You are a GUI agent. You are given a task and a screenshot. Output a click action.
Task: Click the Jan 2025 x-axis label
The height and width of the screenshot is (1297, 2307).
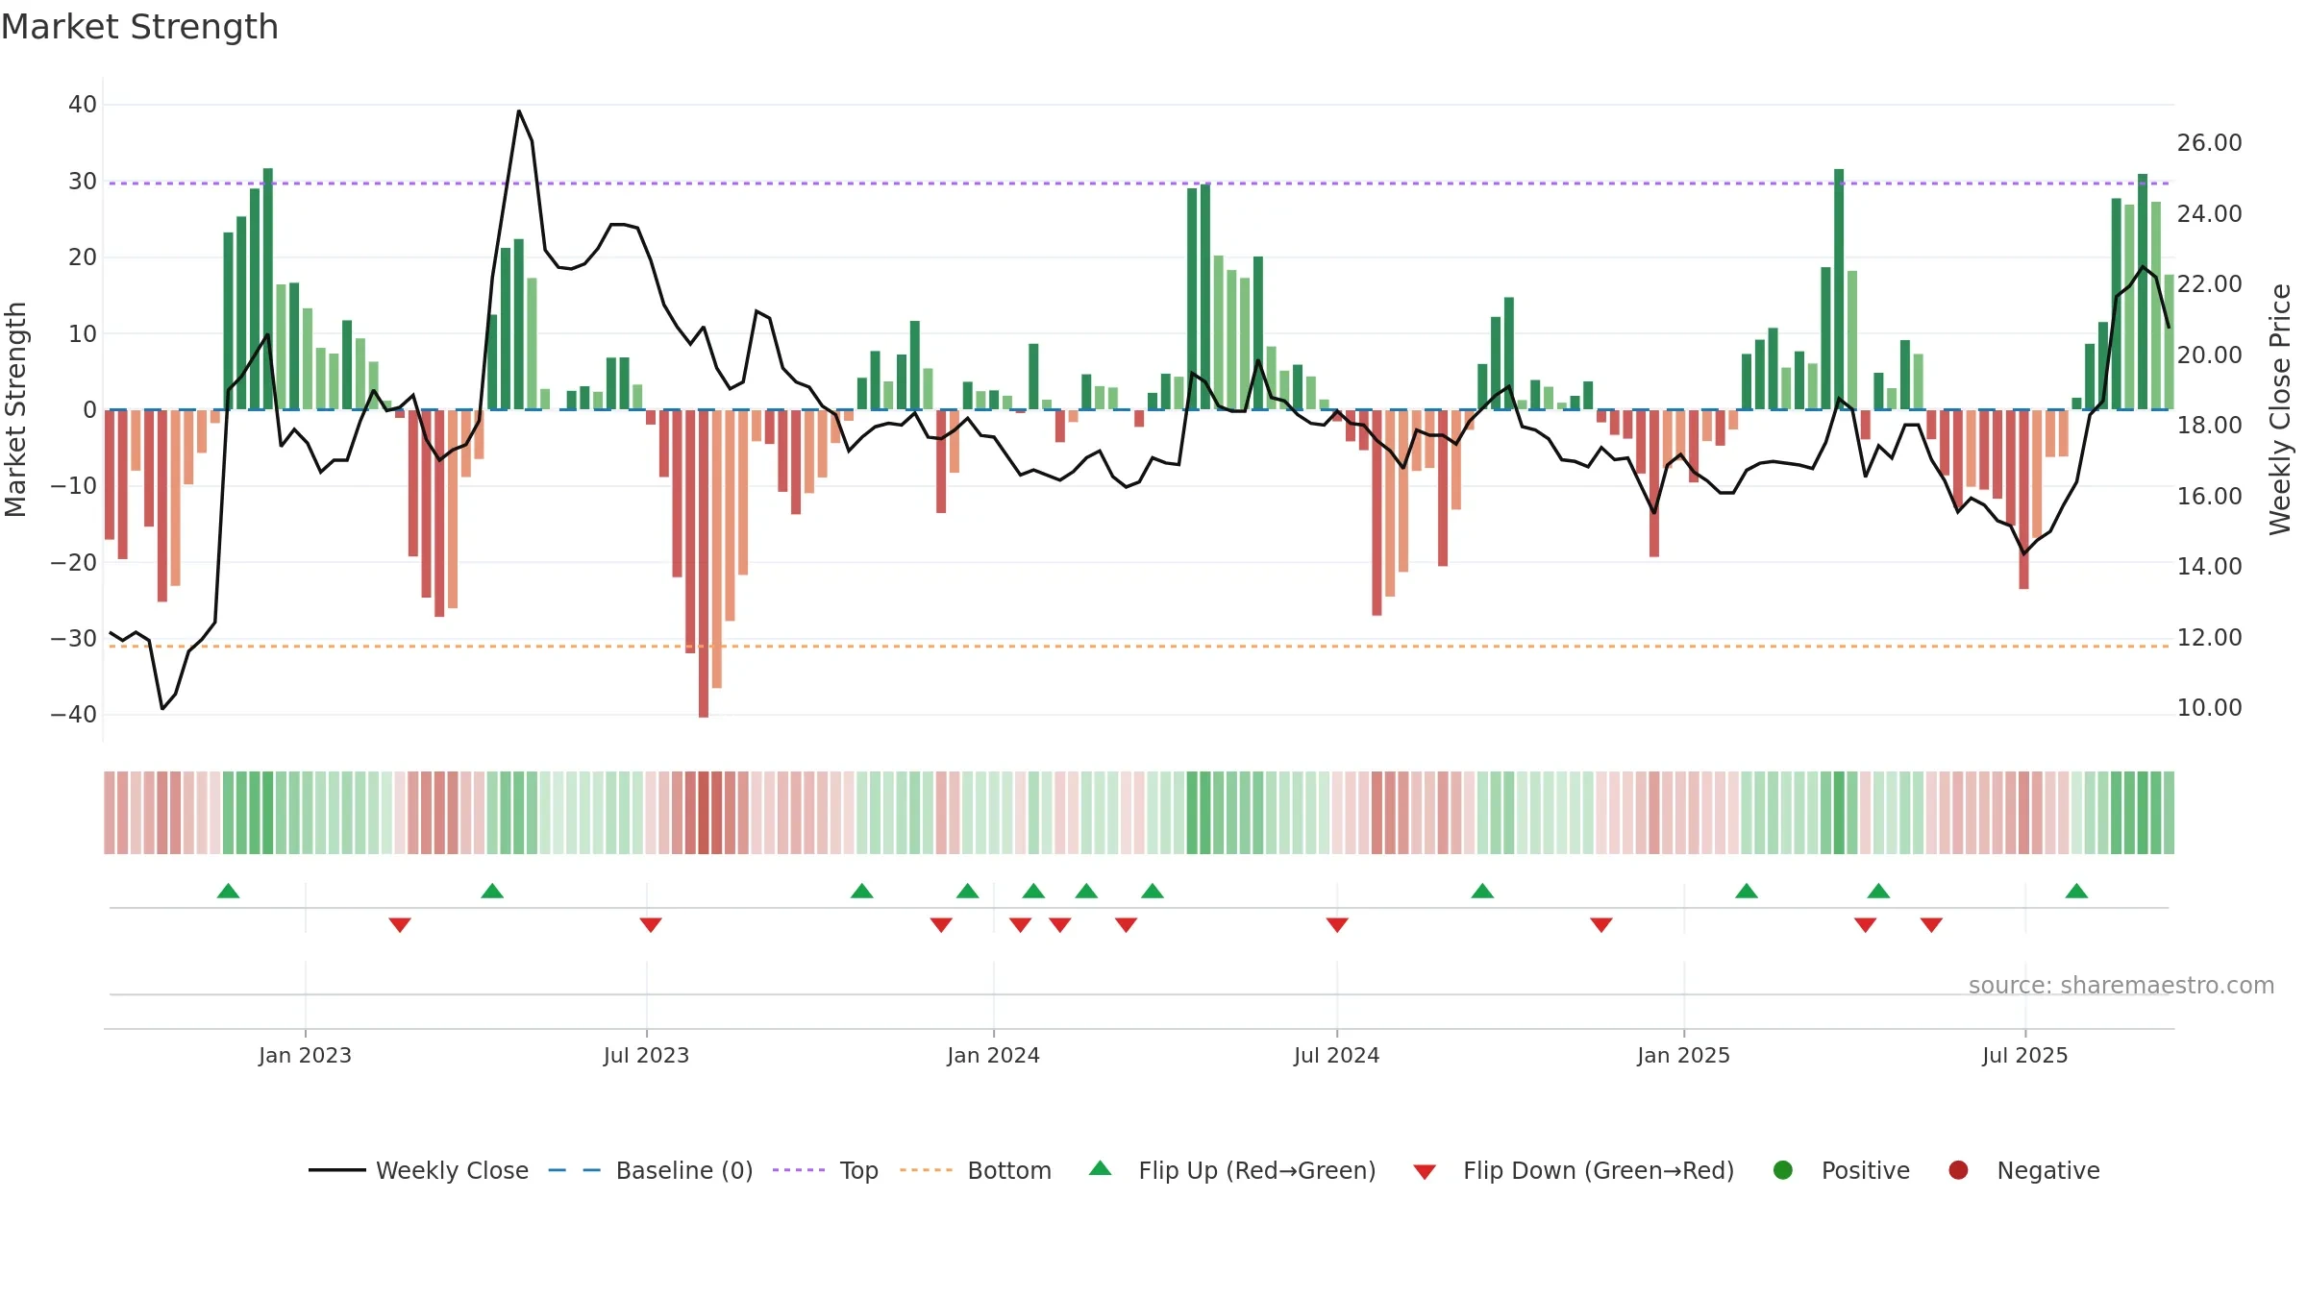1683,1055
